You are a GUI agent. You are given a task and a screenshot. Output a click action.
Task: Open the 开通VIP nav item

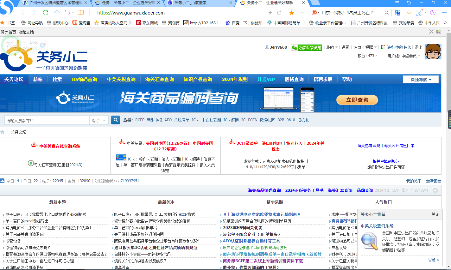pos(266,79)
